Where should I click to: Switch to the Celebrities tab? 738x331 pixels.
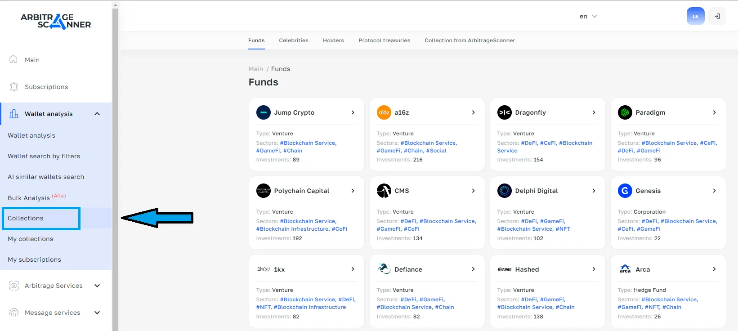[x=294, y=40]
